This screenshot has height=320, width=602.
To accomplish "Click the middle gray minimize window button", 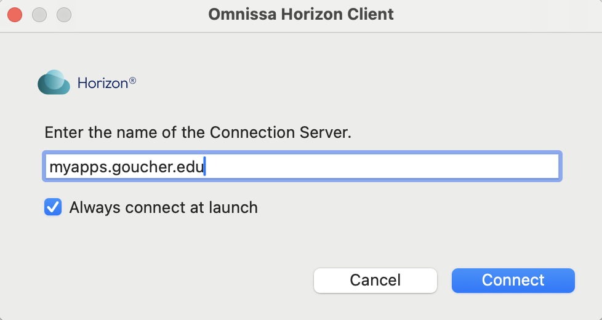I will pyautogui.click(x=39, y=14).
